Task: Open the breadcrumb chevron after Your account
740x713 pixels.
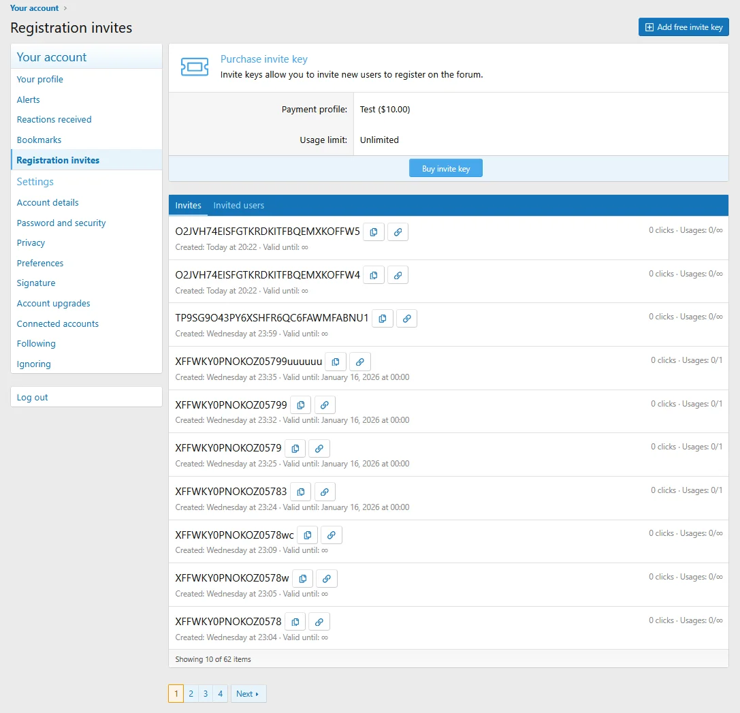Action: (x=63, y=8)
